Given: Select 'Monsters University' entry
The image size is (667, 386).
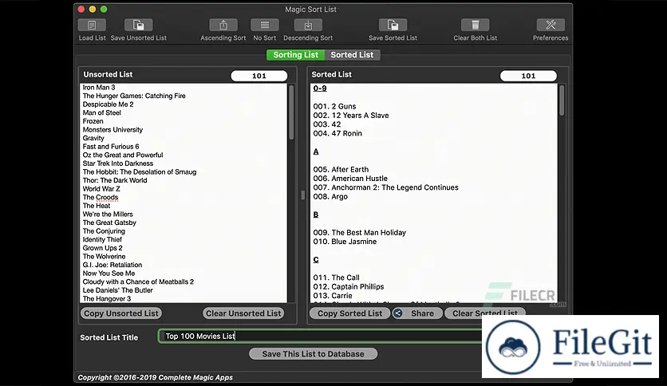Looking at the screenshot, I should [112, 130].
